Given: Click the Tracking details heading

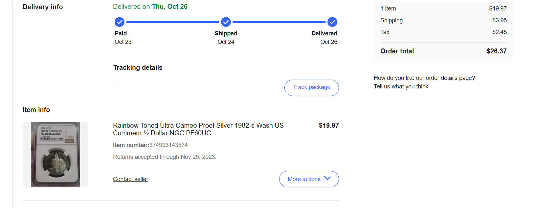Looking at the screenshot, I should coord(138,67).
